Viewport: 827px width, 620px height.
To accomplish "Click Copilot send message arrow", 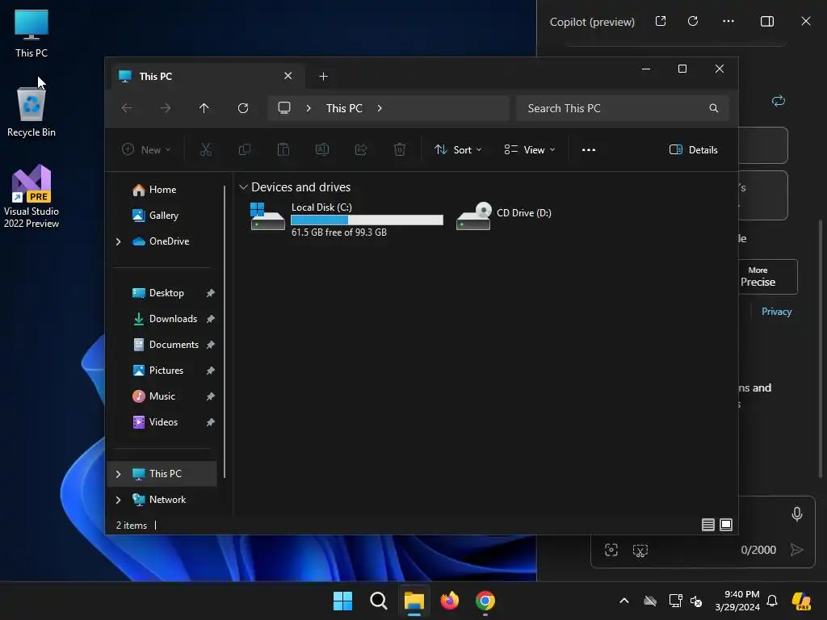I will (x=797, y=550).
